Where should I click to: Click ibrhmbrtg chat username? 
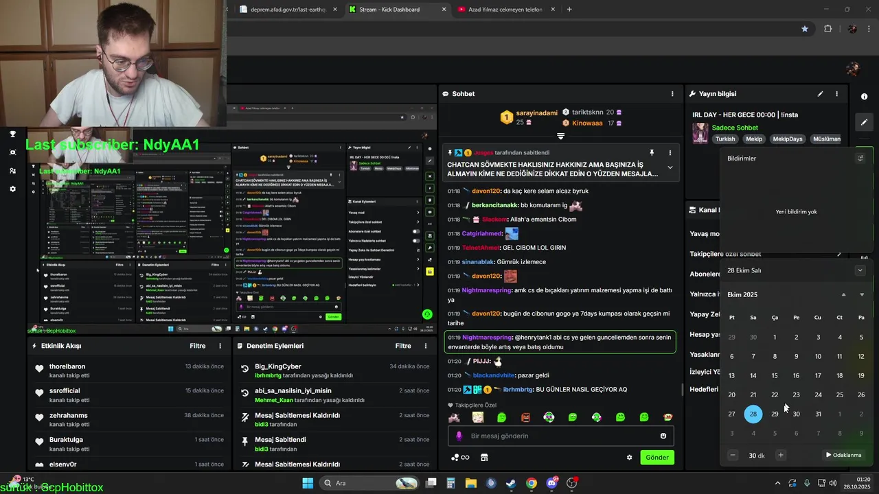[x=518, y=390]
